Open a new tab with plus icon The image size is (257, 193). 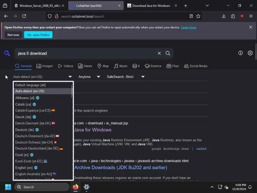[x=185, y=6]
